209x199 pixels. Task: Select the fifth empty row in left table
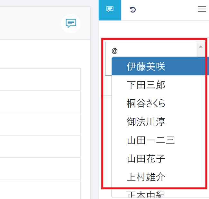click(40, 169)
